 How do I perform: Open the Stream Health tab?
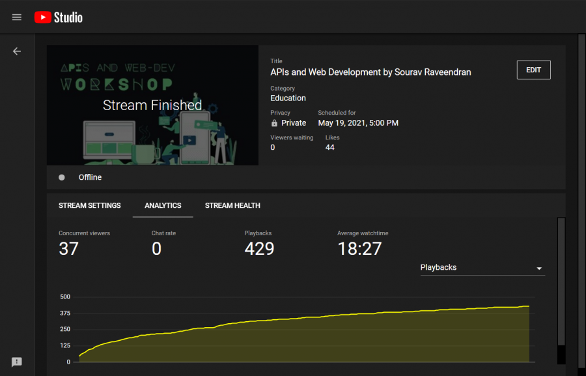pyautogui.click(x=232, y=205)
